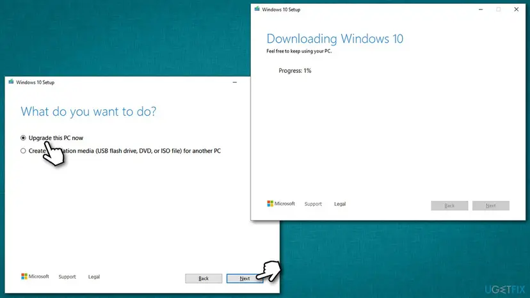The image size is (530, 298).
Task: Click the 'Windows 10 Setup' title of the Downloading window
Action: [281, 10]
